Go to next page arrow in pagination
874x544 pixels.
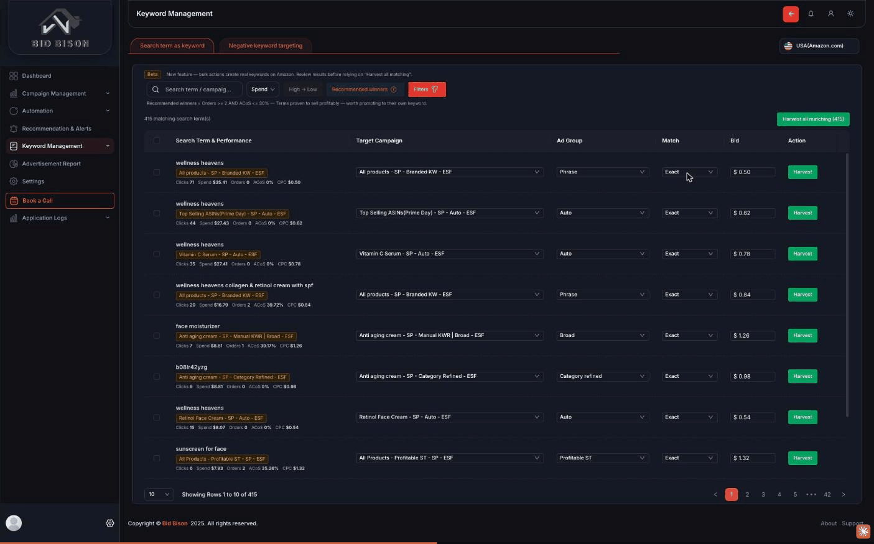[844, 495]
